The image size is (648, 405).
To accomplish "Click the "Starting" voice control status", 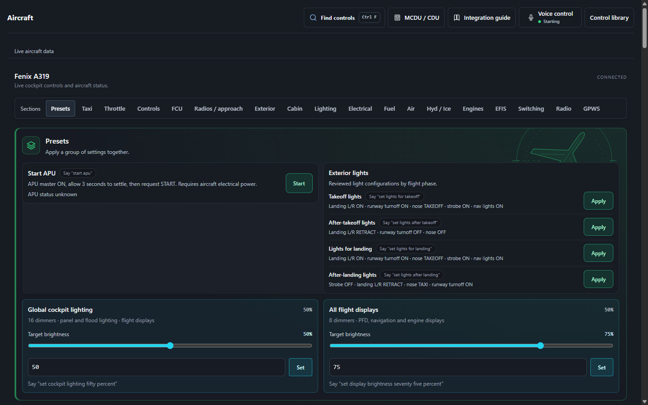I will [551, 22].
